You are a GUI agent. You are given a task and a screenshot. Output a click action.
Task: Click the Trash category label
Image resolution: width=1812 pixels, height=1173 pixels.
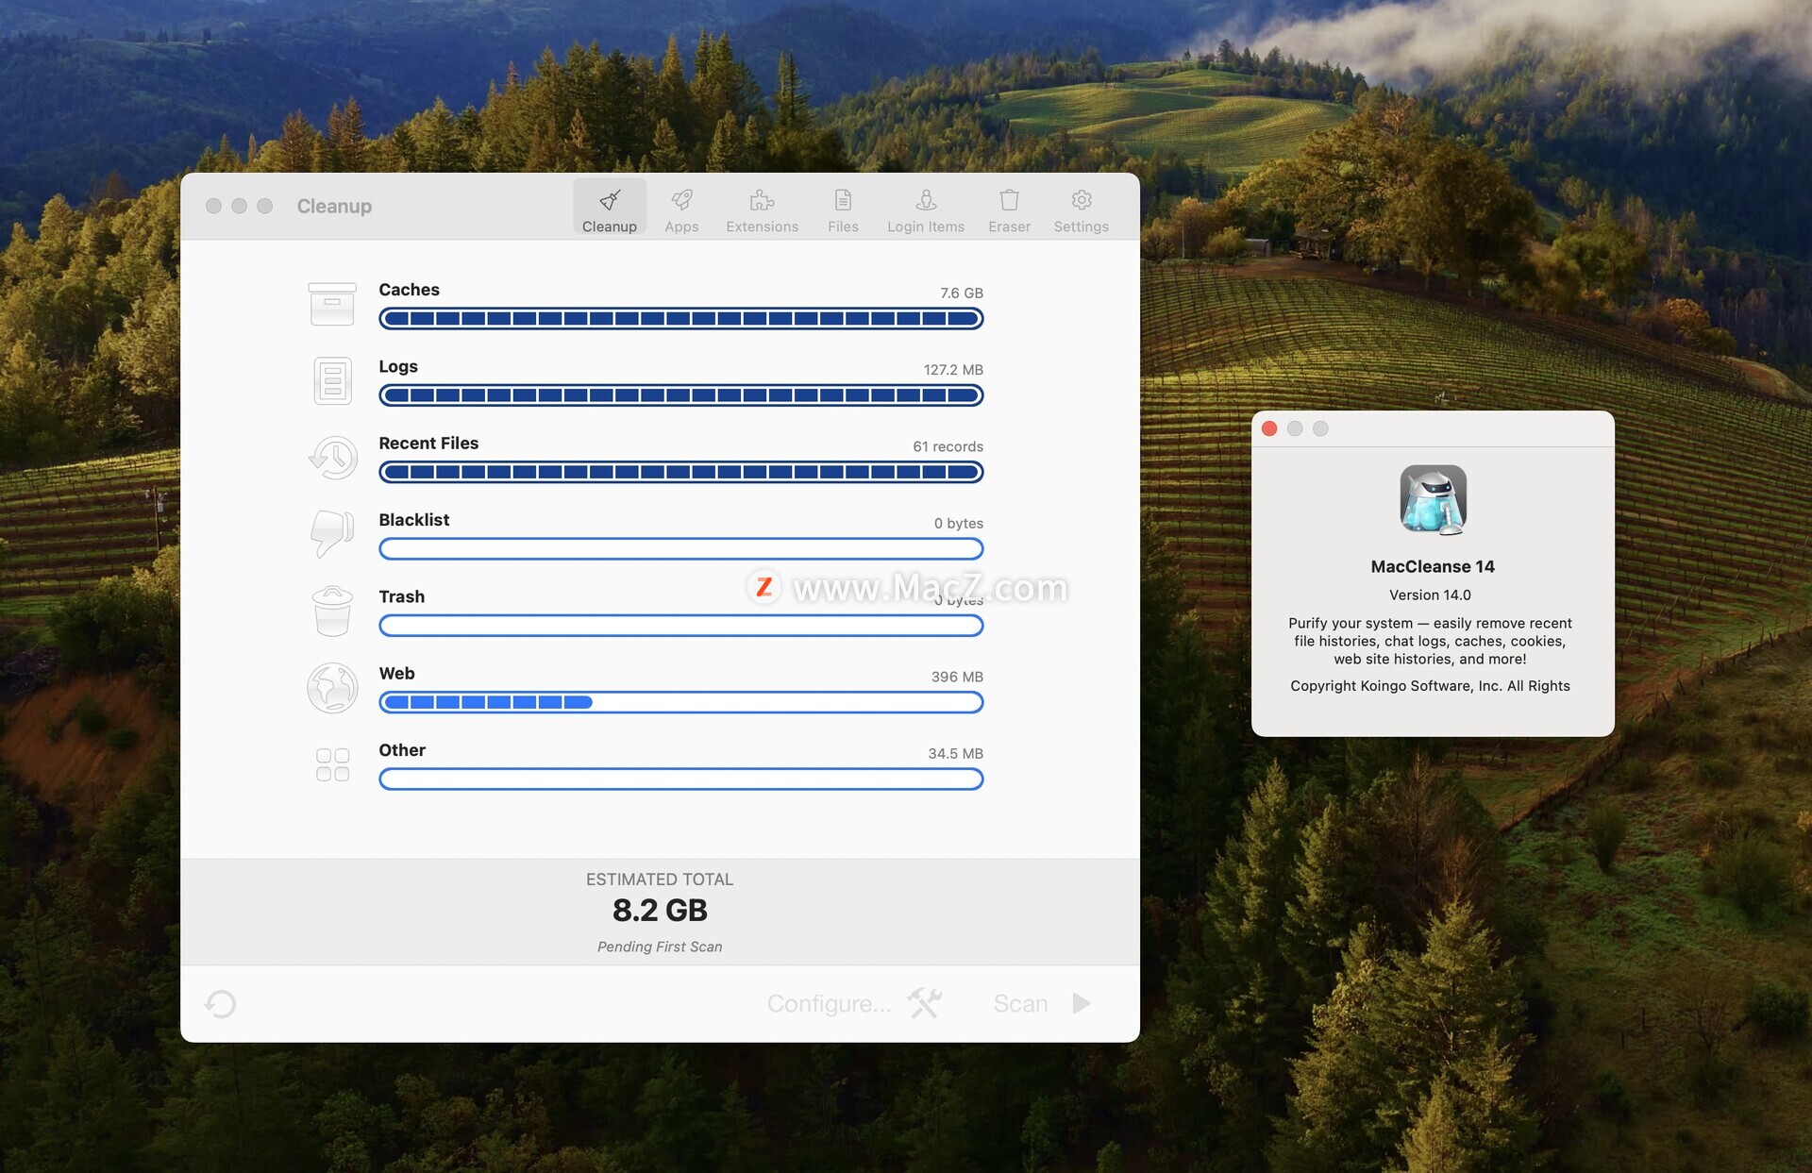[x=401, y=596]
